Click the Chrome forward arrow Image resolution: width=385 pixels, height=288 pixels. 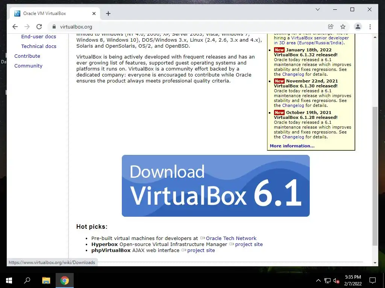27,27
